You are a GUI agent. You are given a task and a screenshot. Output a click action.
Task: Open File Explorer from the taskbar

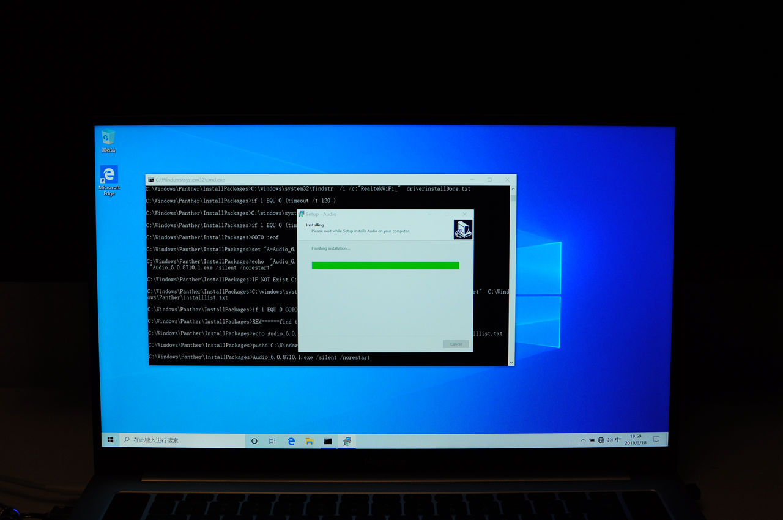(309, 440)
